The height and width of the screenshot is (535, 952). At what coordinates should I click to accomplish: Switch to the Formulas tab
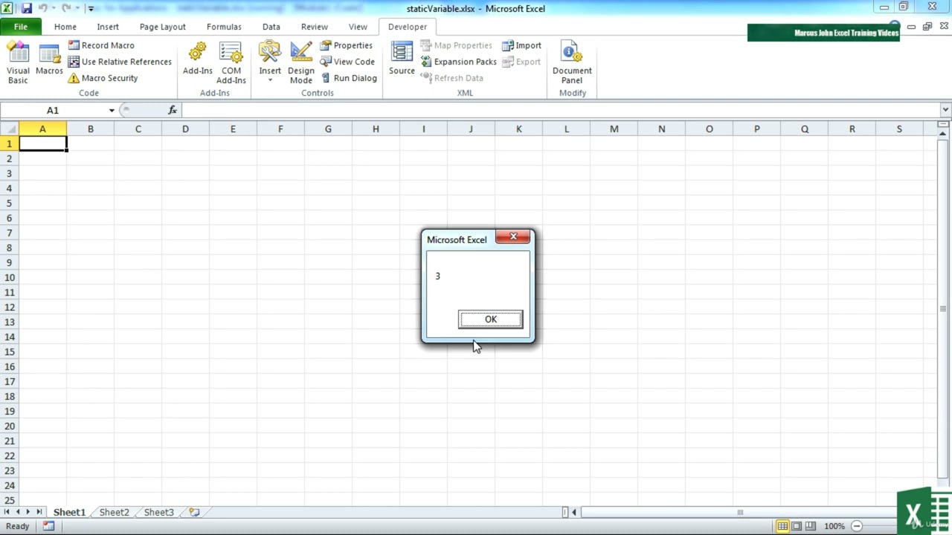pyautogui.click(x=224, y=27)
